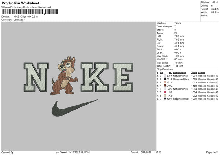Click the 'Created By:' footer label

click(x=8, y=152)
